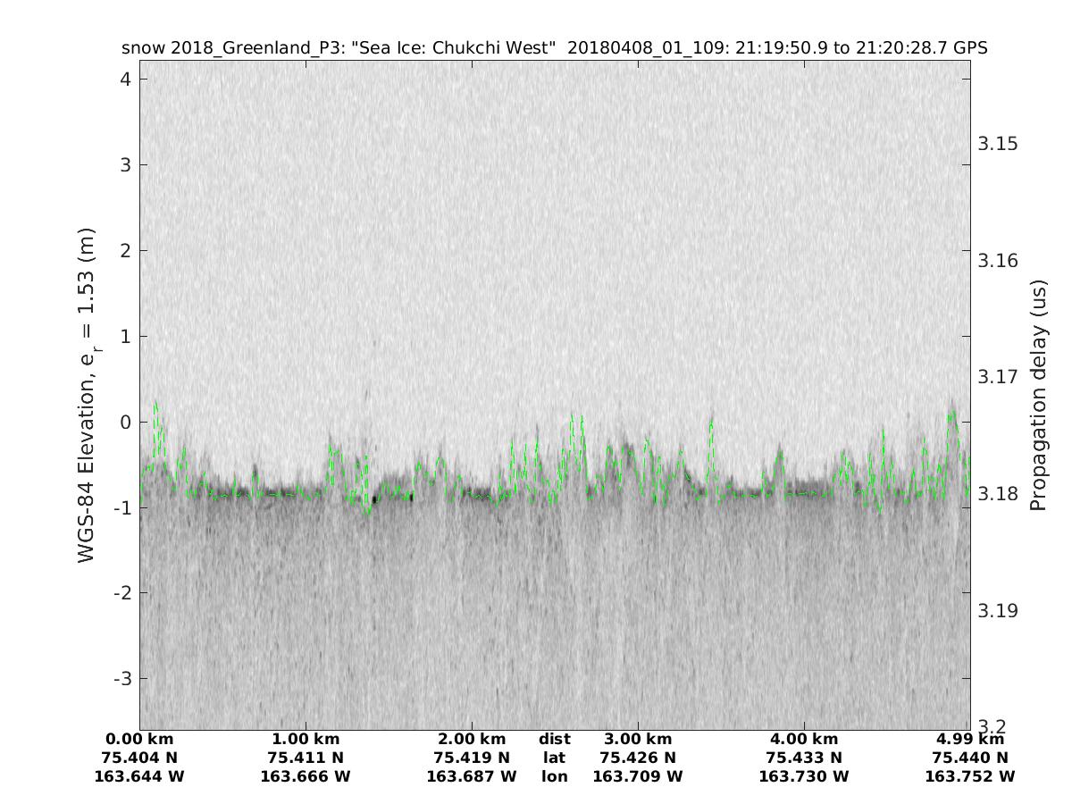1072x804 pixels.
Task: Click the 3.19 propagation delay tick label
Action: click(999, 611)
